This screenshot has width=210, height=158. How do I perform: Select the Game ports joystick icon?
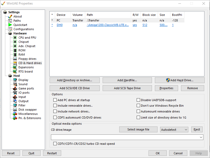(x=15, y=88)
